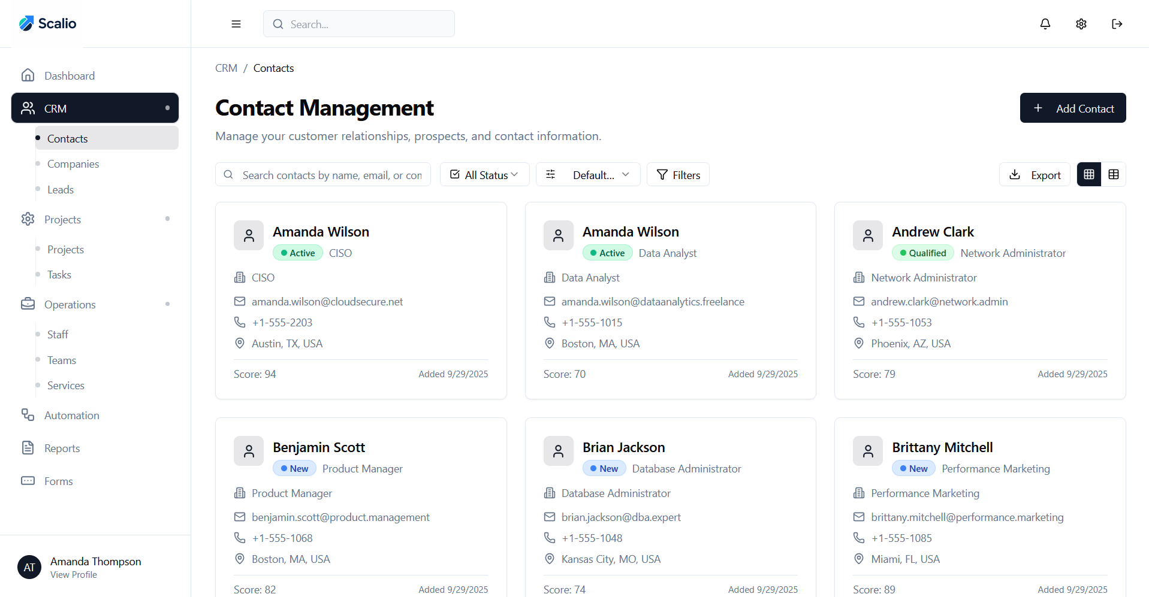Focus the search contacts input field
1149x597 pixels.
coord(331,175)
